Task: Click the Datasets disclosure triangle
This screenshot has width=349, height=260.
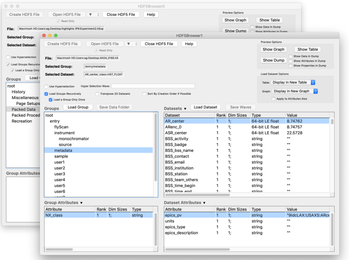Action: click(185, 109)
